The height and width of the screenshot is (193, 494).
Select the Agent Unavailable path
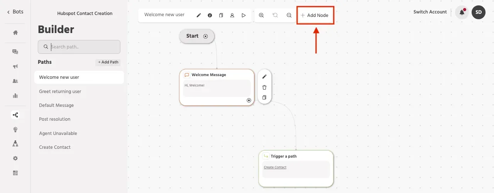point(58,133)
